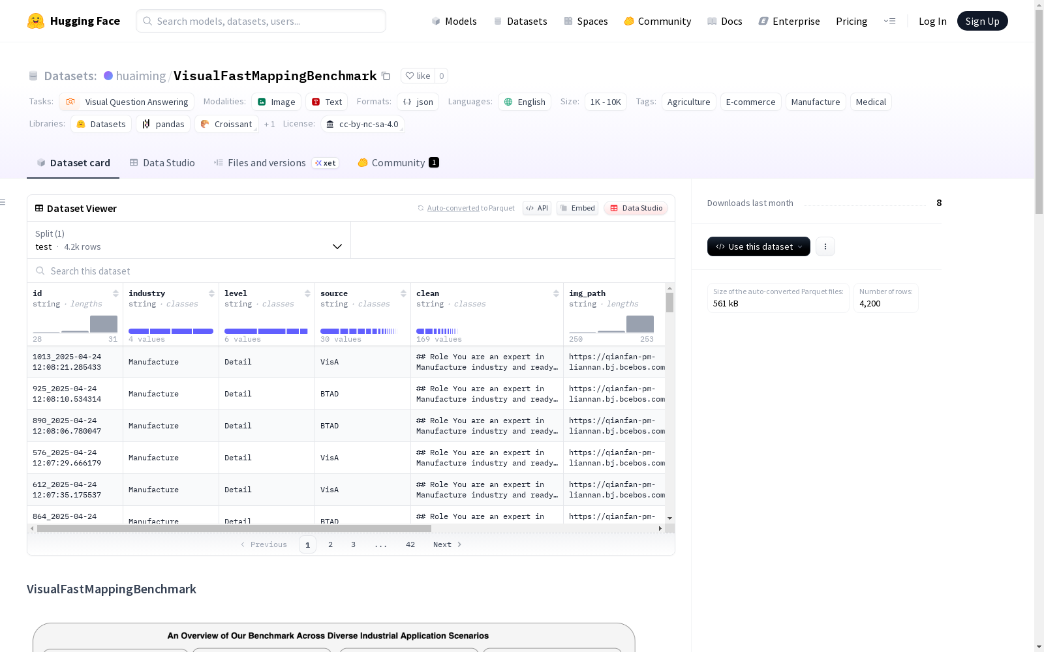This screenshot has width=1044, height=652.
Task: Select the English language tag
Action: [525, 102]
